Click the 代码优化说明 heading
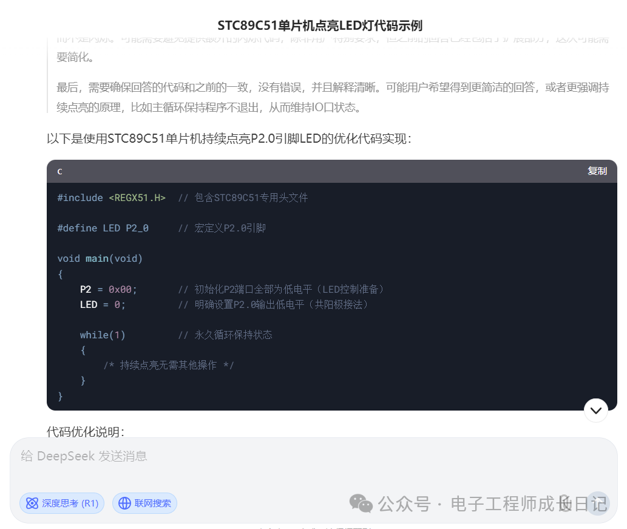This screenshot has width=627, height=529. 86,432
